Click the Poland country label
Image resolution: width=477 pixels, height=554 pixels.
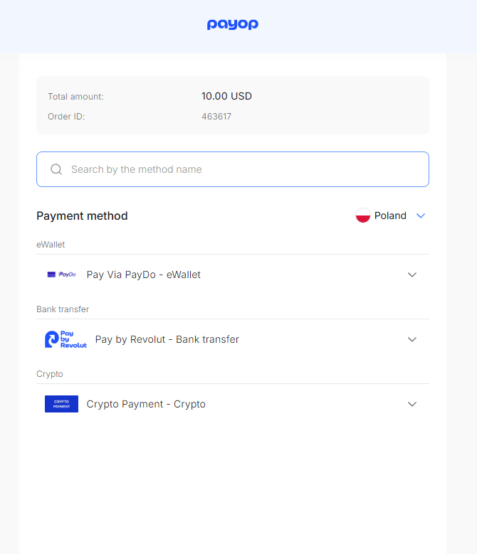pyautogui.click(x=390, y=215)
